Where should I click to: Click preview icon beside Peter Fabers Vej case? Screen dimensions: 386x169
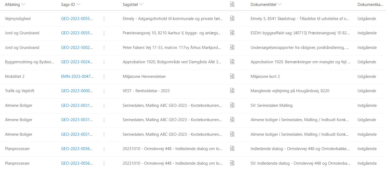click(232, 47)
